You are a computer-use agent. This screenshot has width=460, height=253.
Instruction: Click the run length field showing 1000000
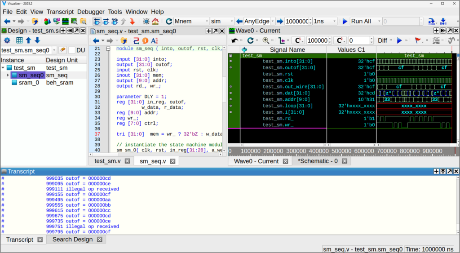coord(296,21)
